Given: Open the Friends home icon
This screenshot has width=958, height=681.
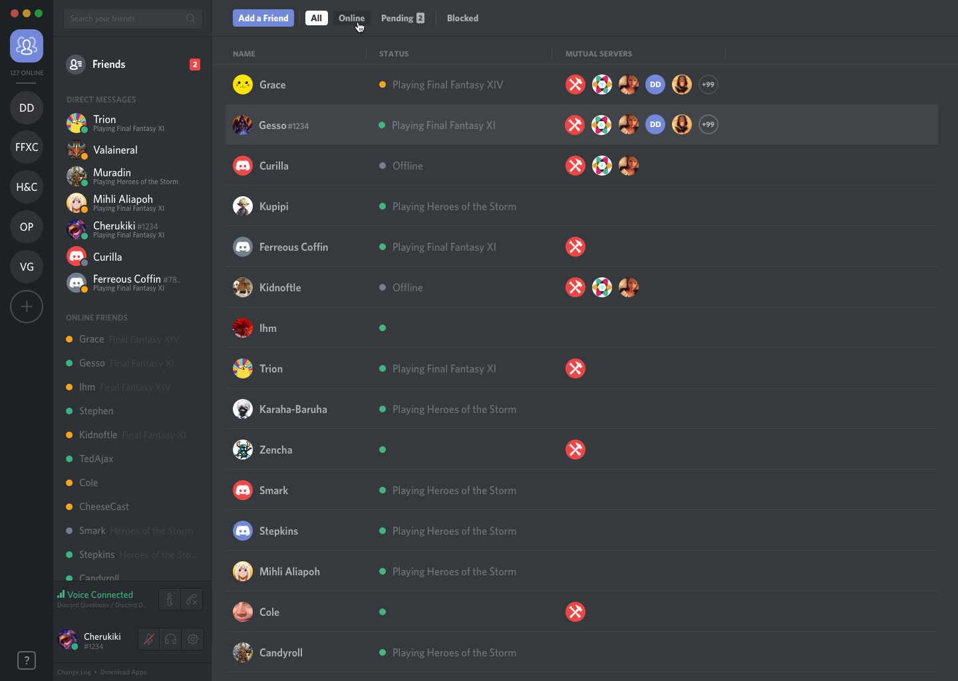Looking at the screenshot, I should [x=27, y=46].
